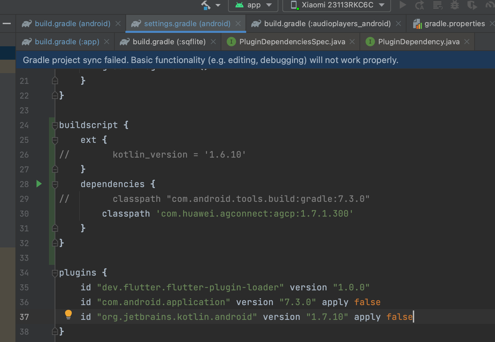Screen dimensions: 495x342
Task: Click the hide panel minus icon at left
Action: 7,24
